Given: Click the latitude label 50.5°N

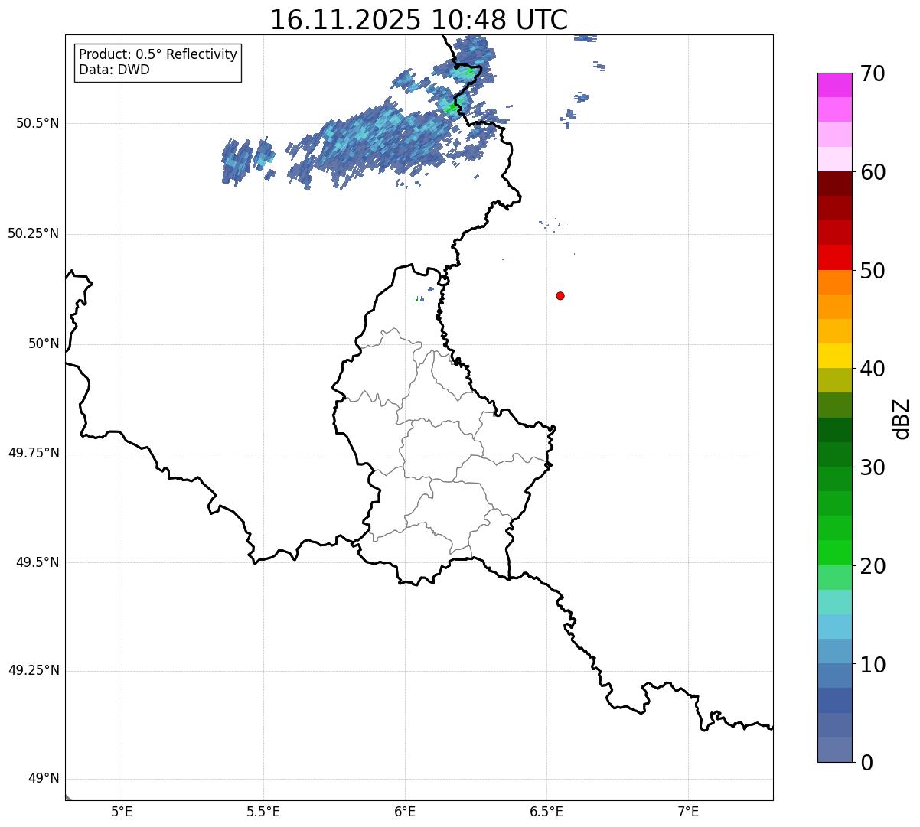Looking at the screenshot, I should (37, 123).
